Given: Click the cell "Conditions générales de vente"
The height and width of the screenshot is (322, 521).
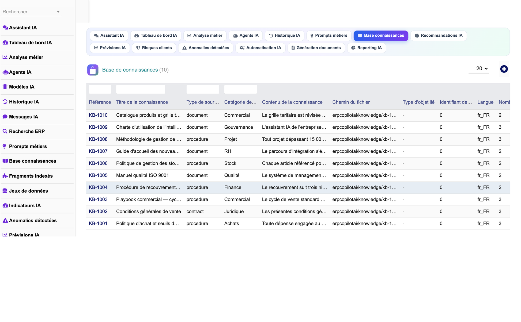Looking at the screenshot, I should (148, 212).
